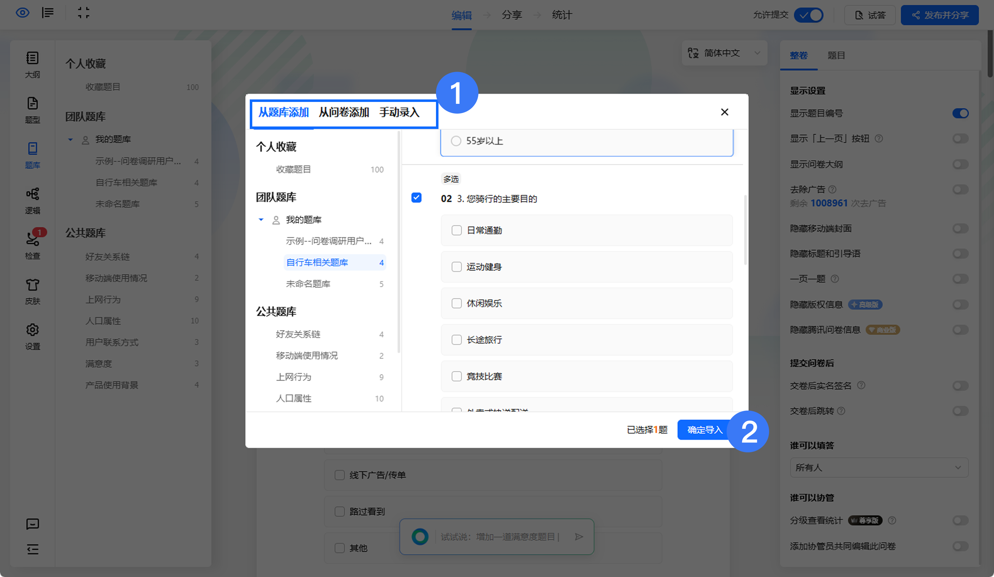Screen dimensions: 994x577
Task: Switch to 从题库添加 tab
Action: coord(283,112)
